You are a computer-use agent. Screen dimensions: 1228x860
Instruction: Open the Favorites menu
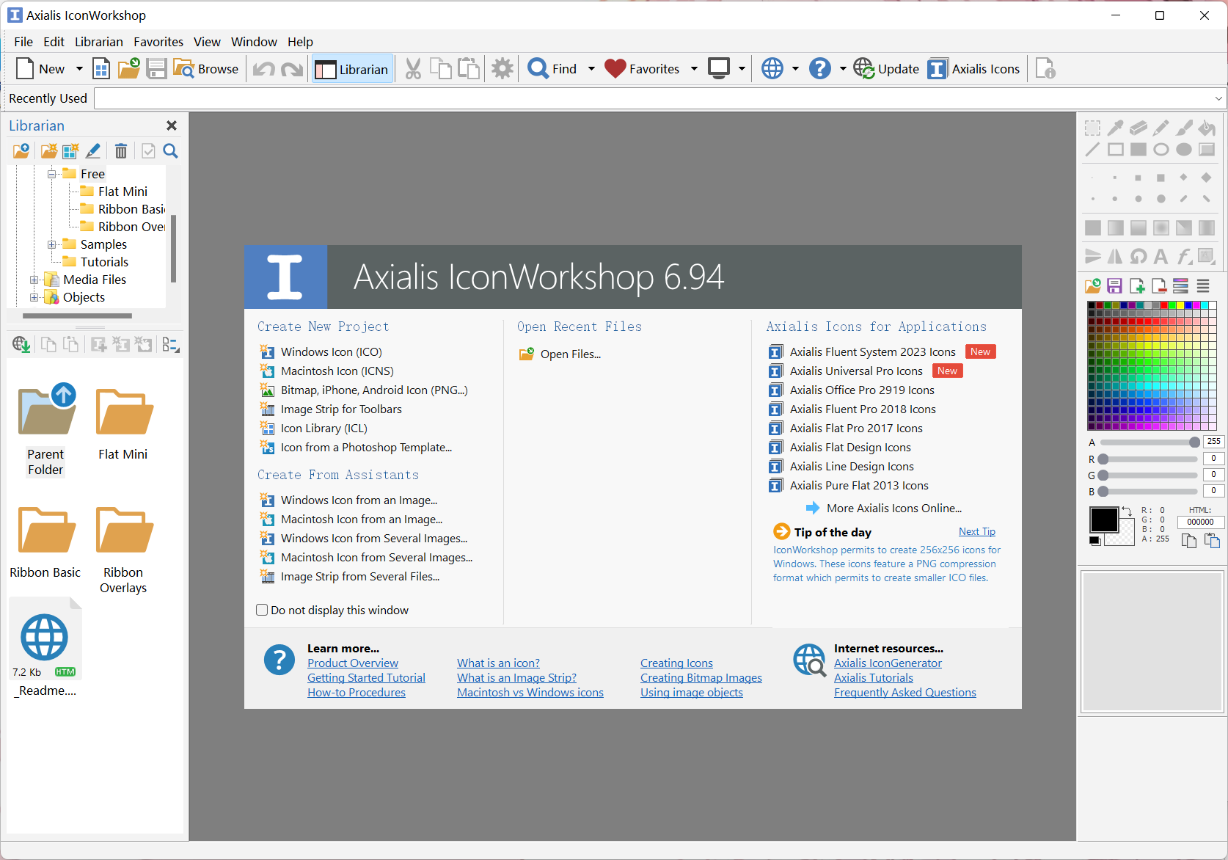point(158,42)
